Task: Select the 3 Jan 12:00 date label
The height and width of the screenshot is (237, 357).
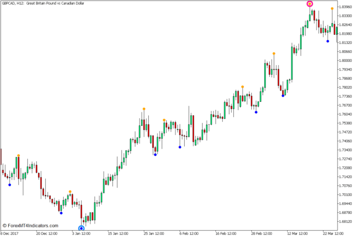Action: click(81, 233)
